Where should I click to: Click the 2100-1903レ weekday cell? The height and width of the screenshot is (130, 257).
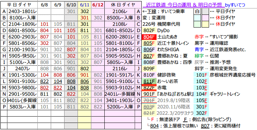(23, 50)
